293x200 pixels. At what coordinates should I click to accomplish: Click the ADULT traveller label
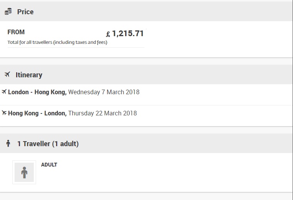pos(49,165)
